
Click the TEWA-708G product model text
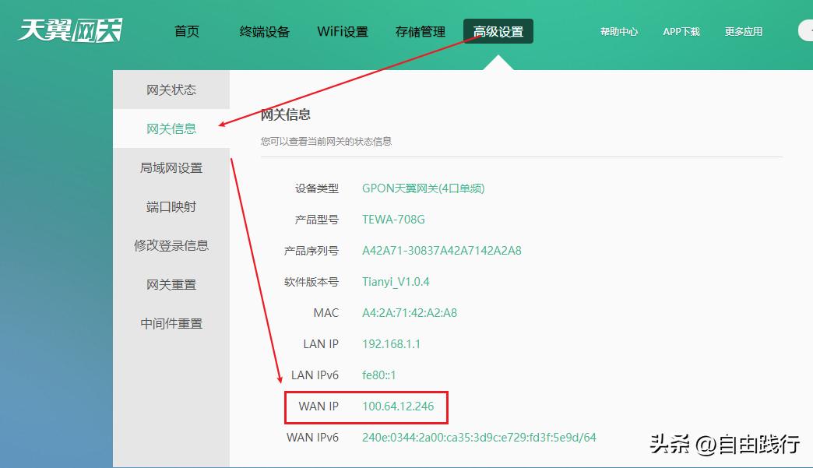point(392,220)
